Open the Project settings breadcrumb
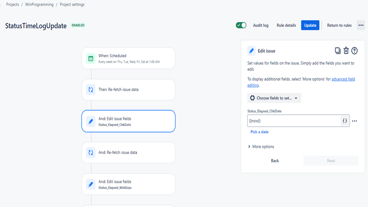The height and width of the screenshot is (207, 368). point(72,4)
